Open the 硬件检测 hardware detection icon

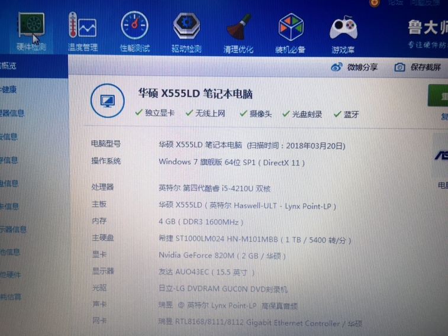pyautogui.click(x=31, y=31)
